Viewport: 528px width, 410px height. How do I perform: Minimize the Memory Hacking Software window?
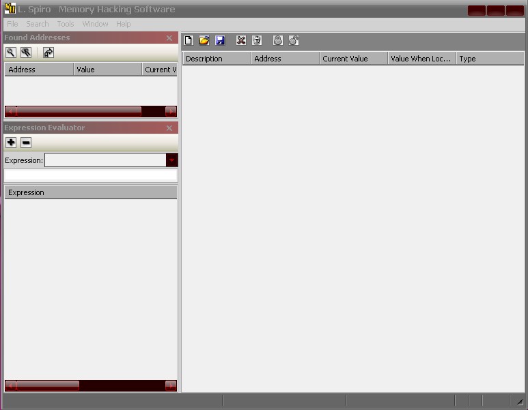[477, 10]
